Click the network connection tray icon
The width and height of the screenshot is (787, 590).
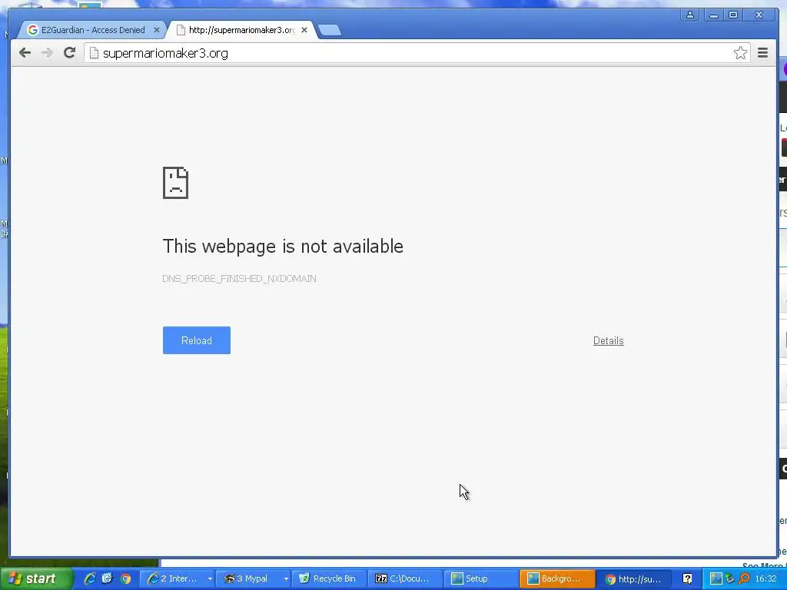click(x=730, y=579)
